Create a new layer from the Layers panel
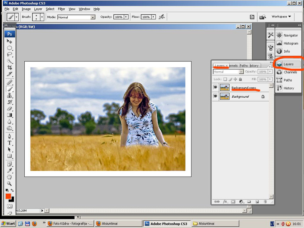Viewport: 304px width, 228px height. point(257,202)
